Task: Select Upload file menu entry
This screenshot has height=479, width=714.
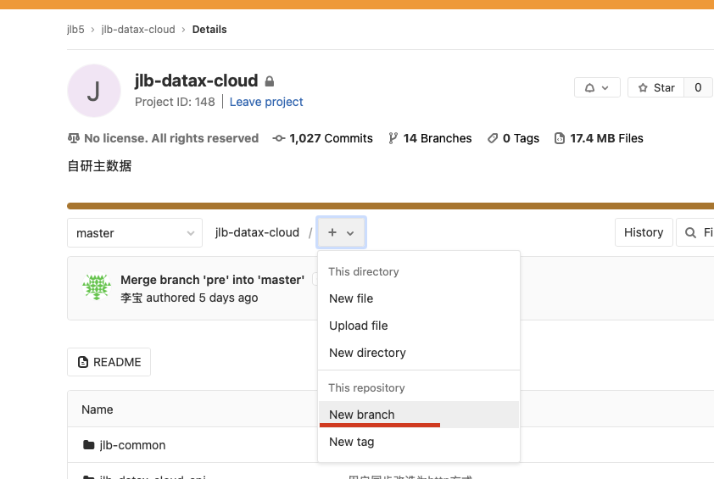Action: coord(359,326)
